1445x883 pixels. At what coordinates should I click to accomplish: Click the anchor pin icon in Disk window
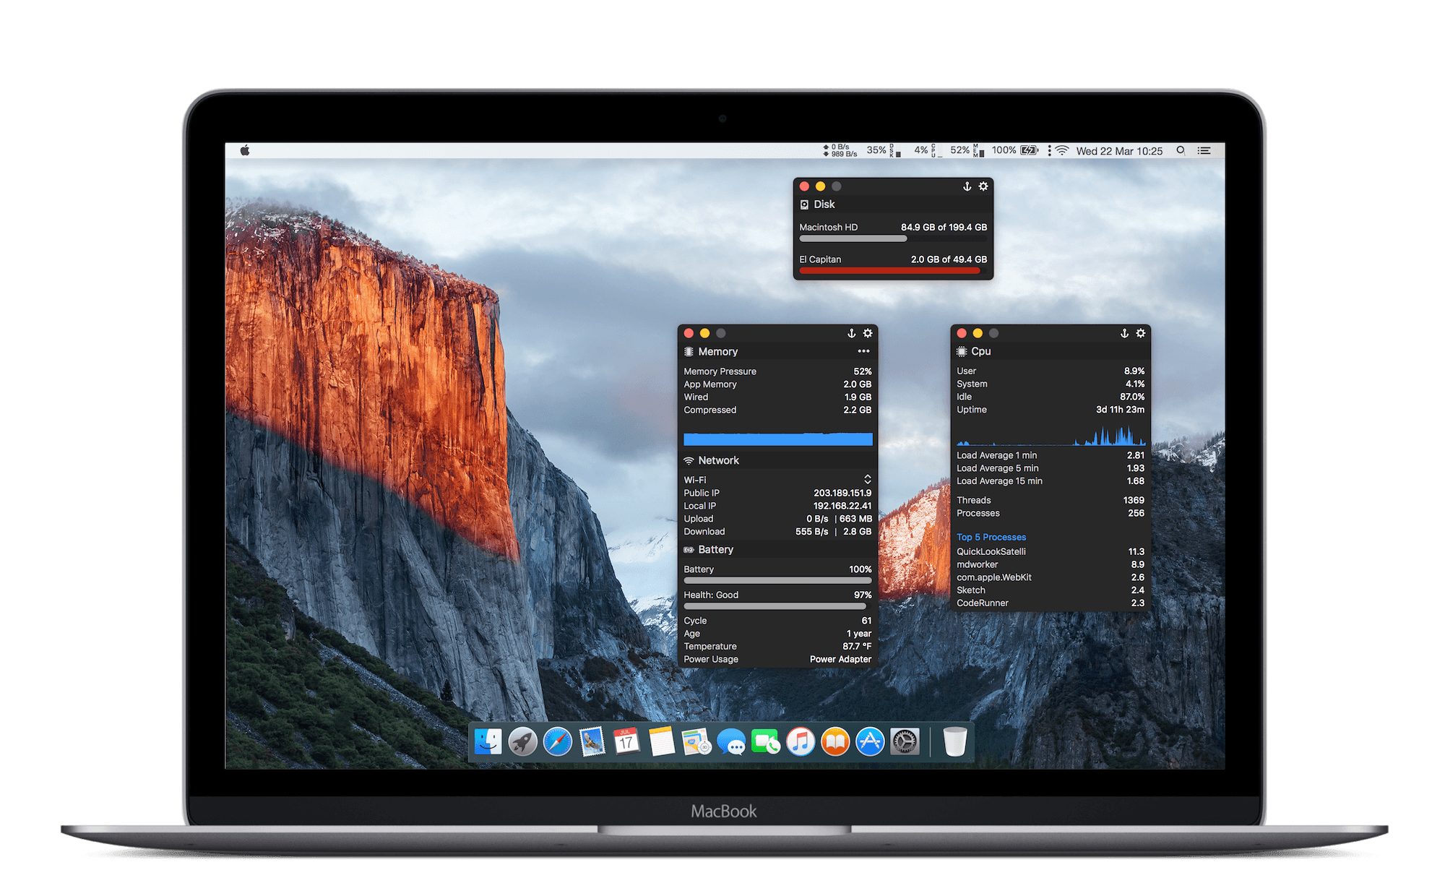point(967,186)
